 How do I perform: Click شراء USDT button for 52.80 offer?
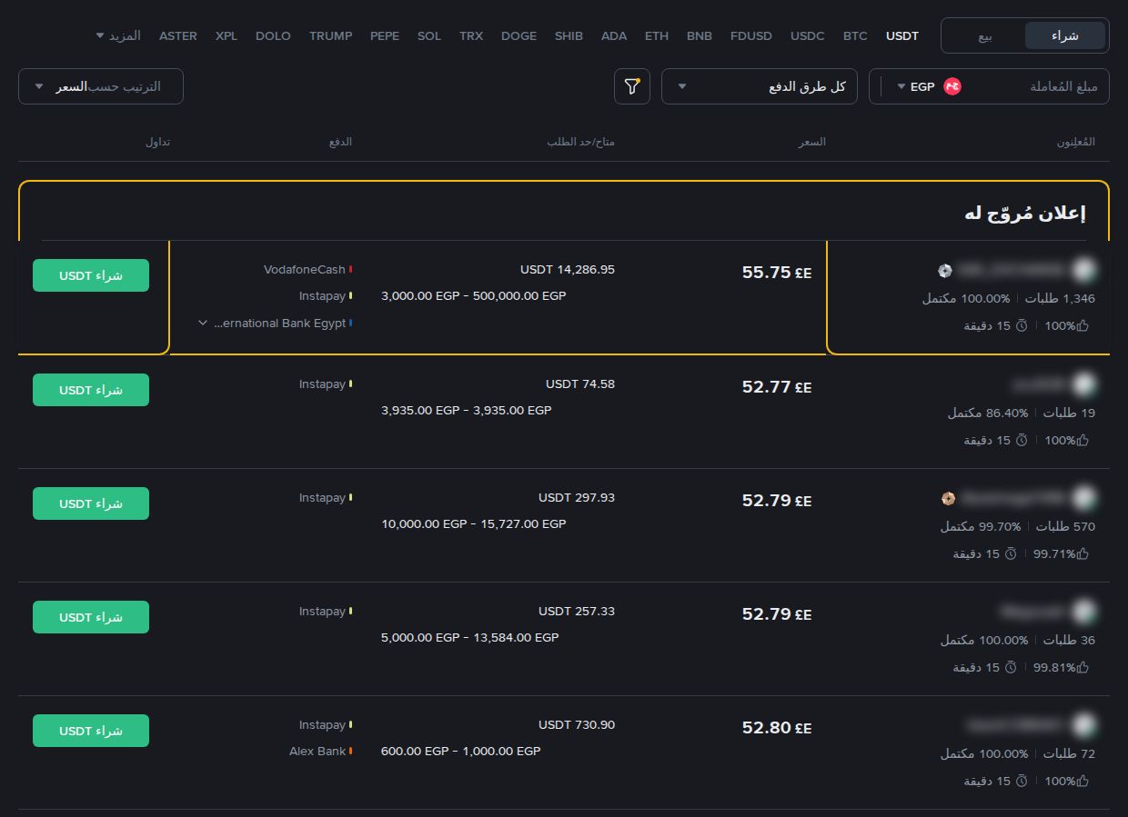tap(91, 731)
